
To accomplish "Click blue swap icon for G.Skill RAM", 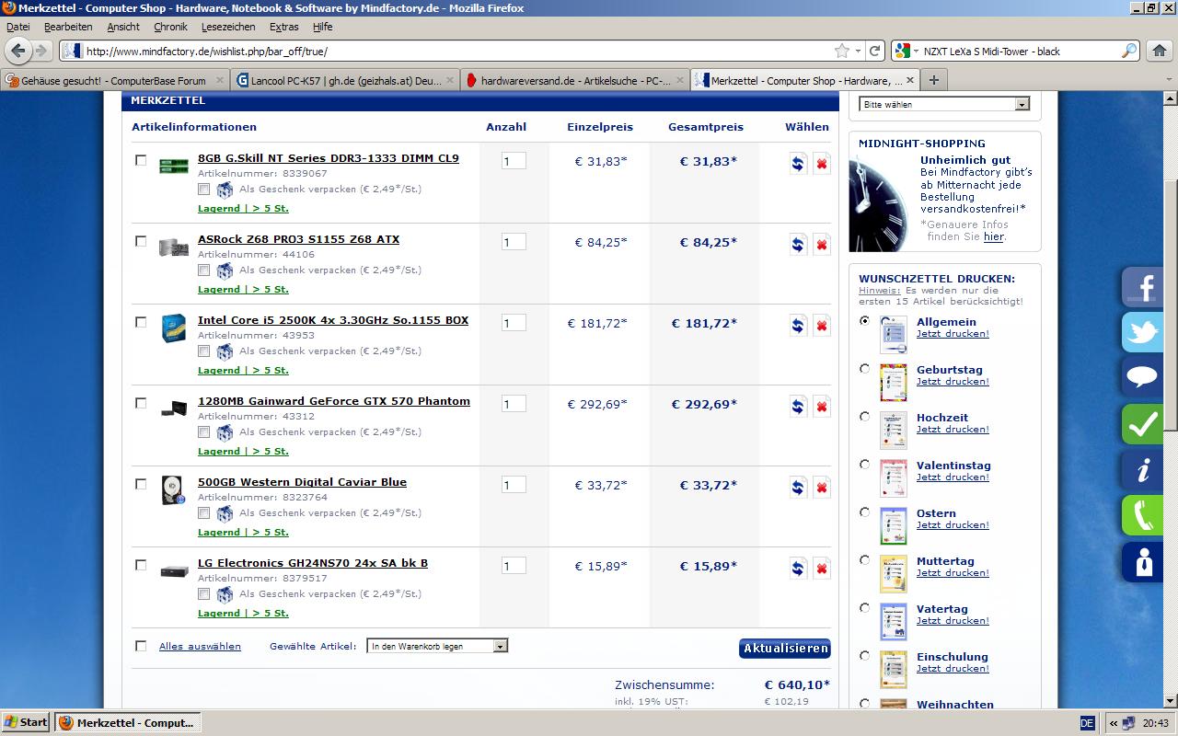I will coord(798,164).
